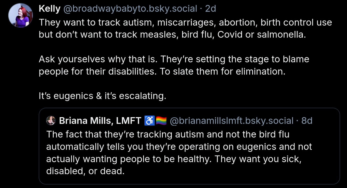This screenshot has height=188, width=347.
Task: Open the Kelly display name link
Action: (x=49, y=9)
